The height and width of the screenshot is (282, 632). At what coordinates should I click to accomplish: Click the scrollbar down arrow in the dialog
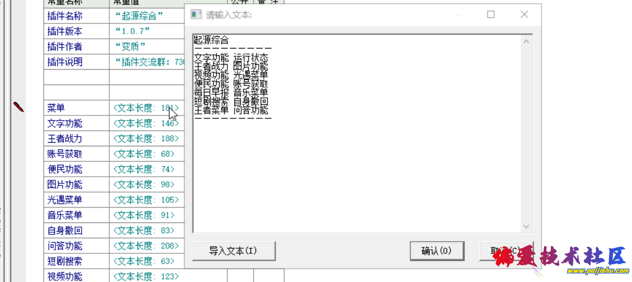tap(526, 227)
